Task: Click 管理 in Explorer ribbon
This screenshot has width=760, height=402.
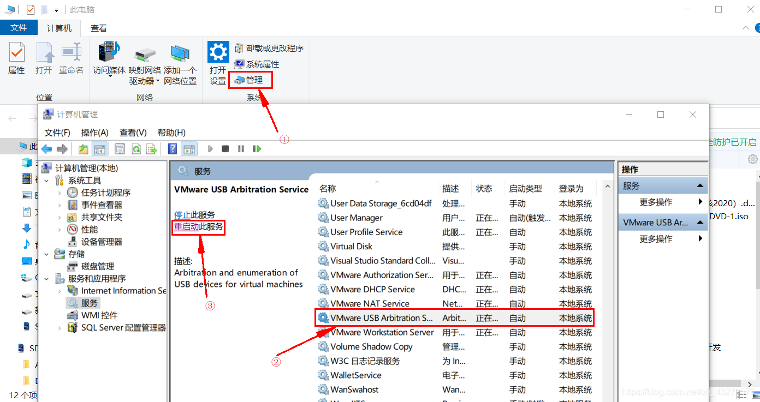Action: (250, 80)
